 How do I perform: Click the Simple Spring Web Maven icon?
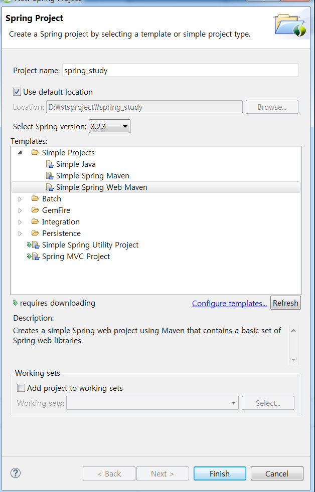tap(50, 187)
